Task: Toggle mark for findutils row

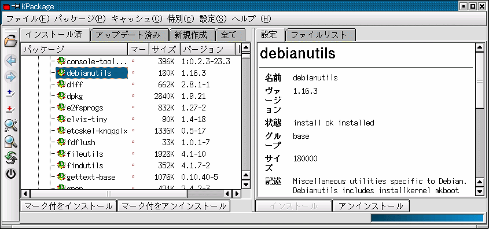Action: (x=133, y=165)
